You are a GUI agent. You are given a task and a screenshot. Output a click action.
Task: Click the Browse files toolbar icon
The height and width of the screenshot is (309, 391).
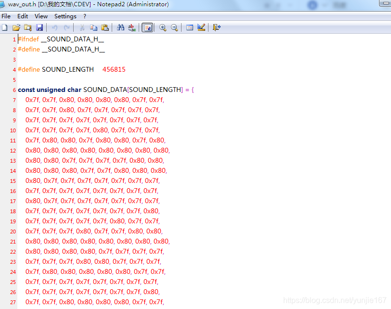pos(27,27)
